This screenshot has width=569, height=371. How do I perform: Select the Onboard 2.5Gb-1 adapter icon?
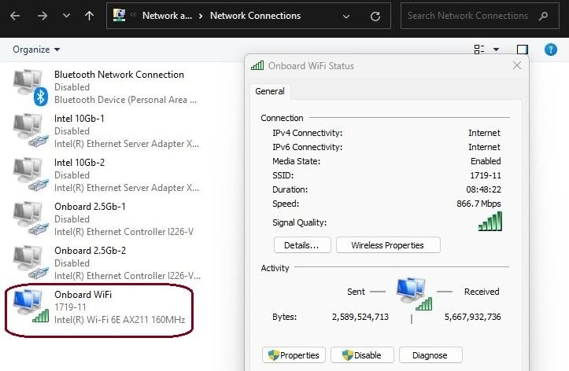31,219
